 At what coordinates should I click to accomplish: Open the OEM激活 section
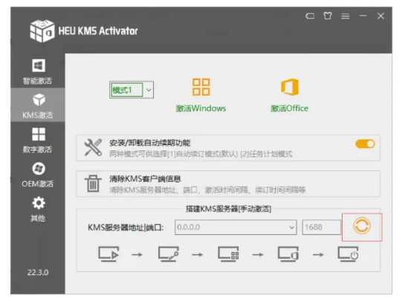[x=38, y=175]
